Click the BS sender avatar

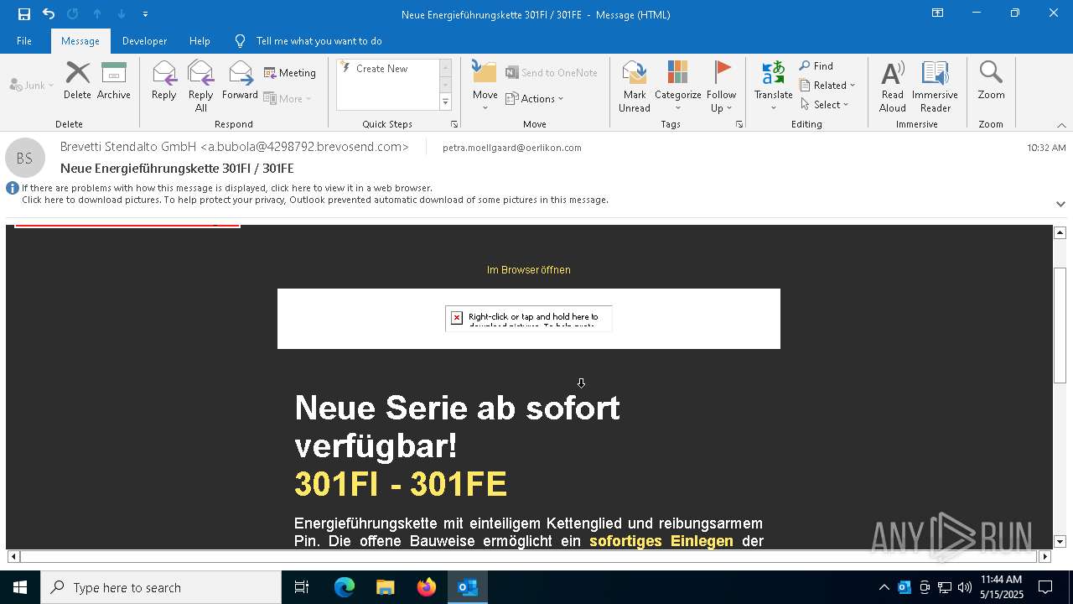24,158
